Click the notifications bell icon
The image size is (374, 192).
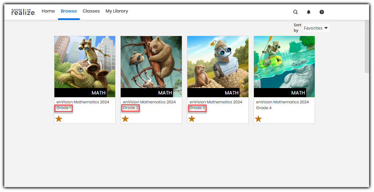pyautogui.click(x=308, y=12)
